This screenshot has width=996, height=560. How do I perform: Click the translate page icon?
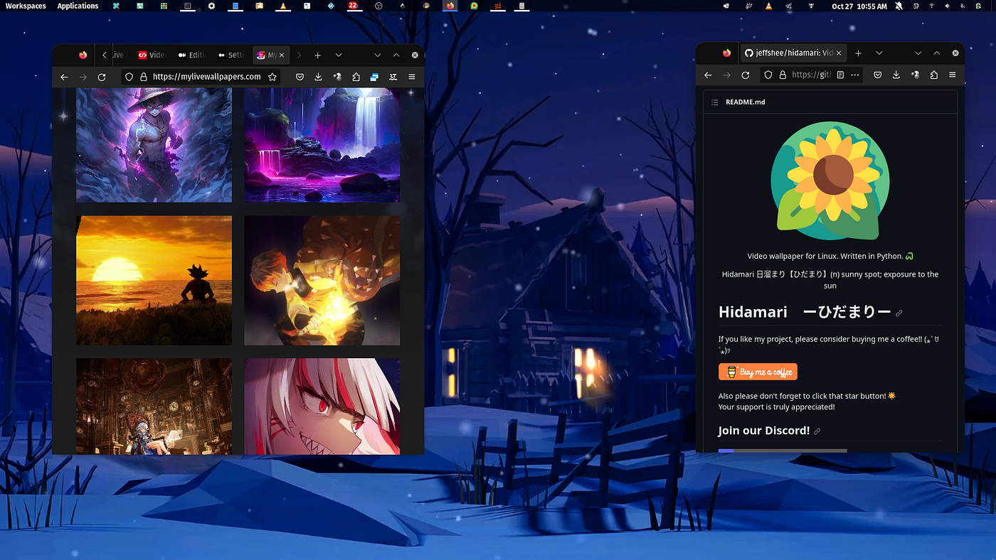(x=393, y=76)
